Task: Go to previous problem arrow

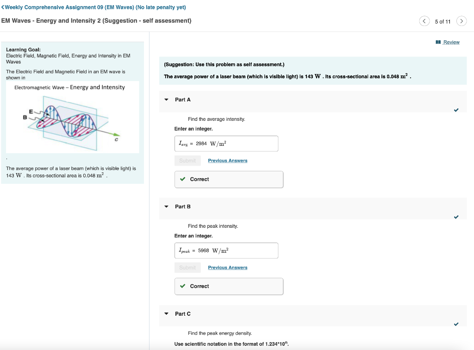Action: [424, 21]
